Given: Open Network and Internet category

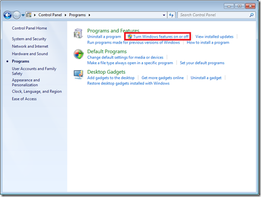Looking at the screenshot, I should coord(30,46).
